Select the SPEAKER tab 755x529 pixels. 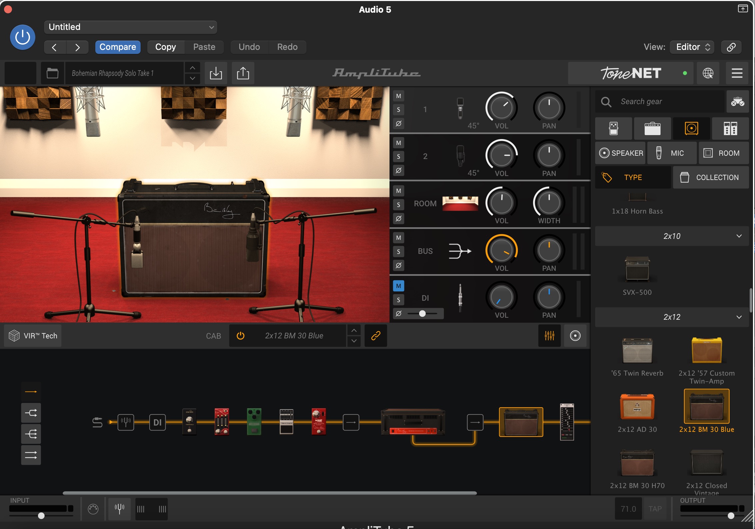click(621, 153)
